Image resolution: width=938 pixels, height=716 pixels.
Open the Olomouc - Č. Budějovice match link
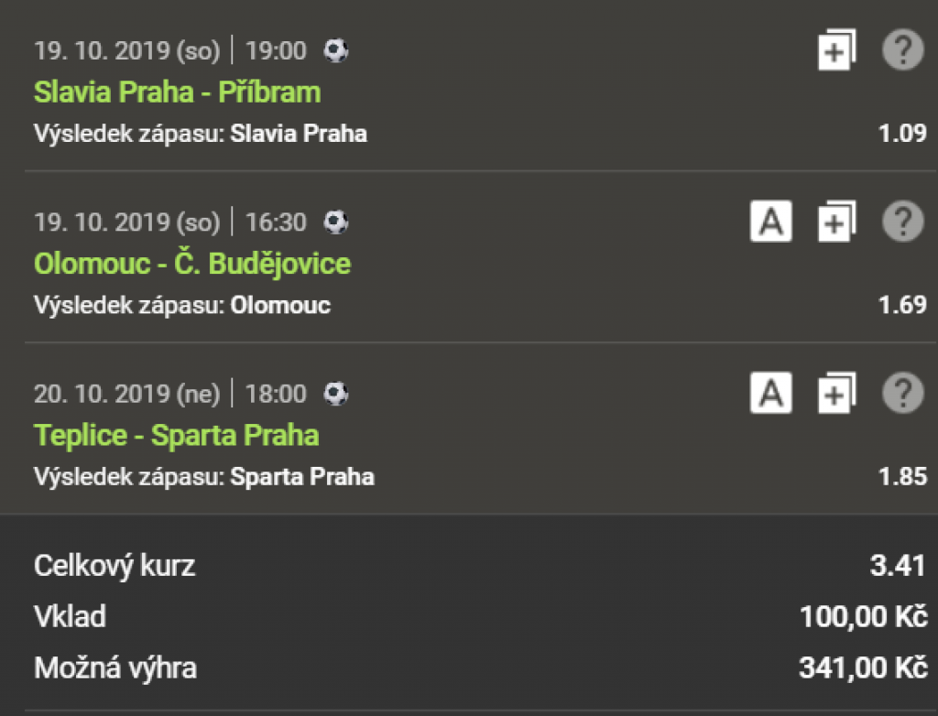(x=192, y=265)
